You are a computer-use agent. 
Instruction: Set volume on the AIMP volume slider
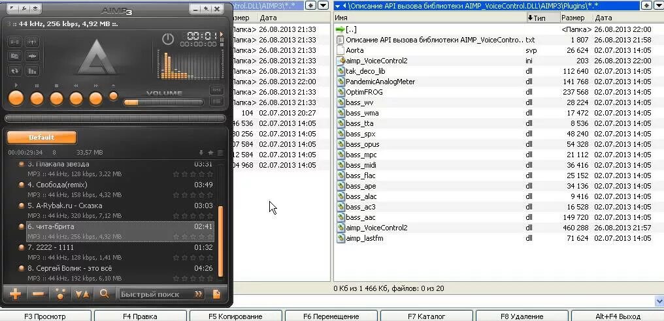pos(163,102)
